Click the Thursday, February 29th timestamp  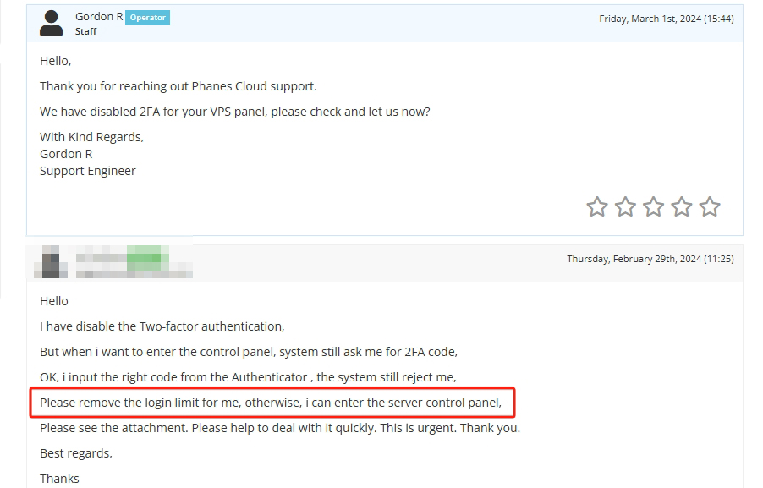click(650, 259)
